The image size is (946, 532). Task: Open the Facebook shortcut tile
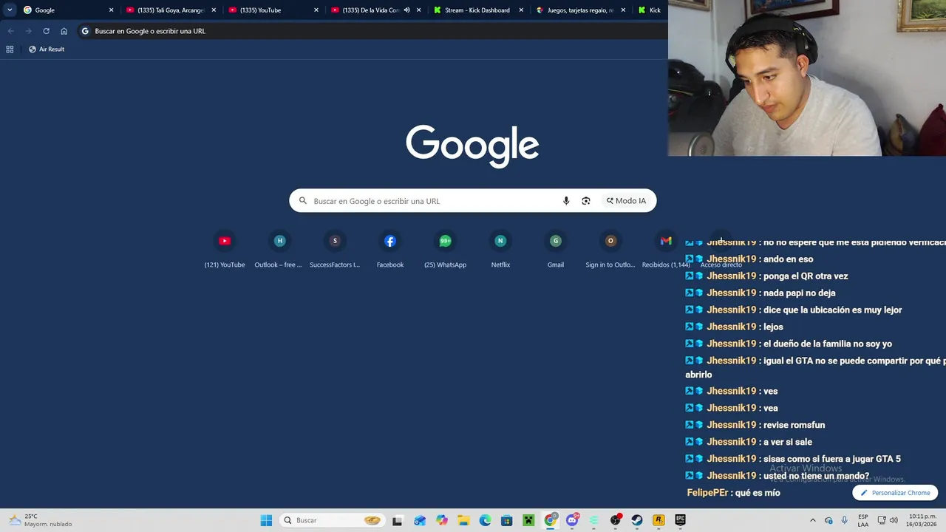[390, 250]
